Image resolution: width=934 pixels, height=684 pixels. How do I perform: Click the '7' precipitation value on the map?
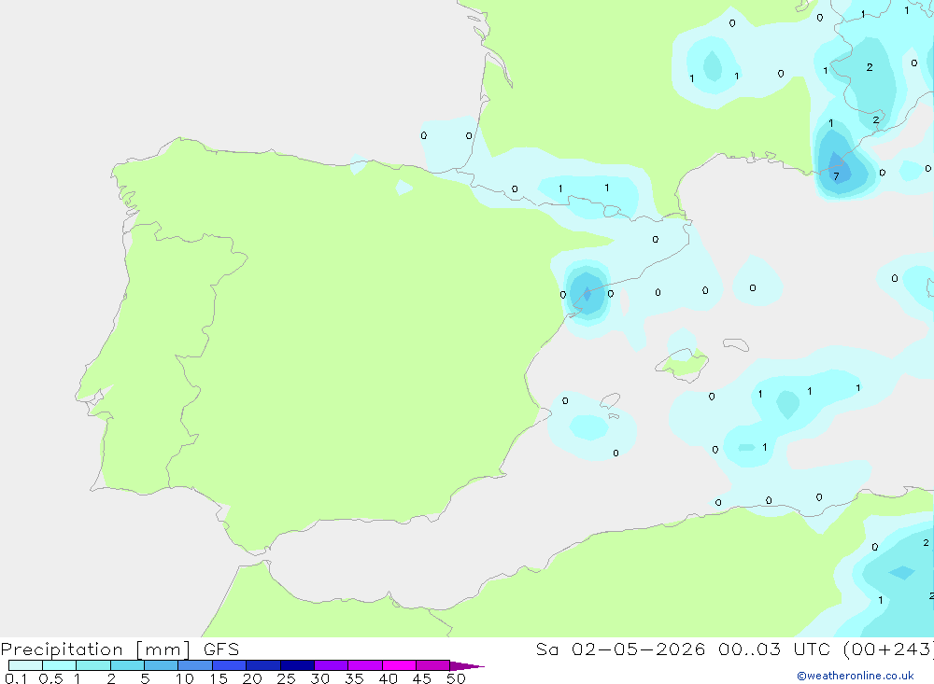836,176
